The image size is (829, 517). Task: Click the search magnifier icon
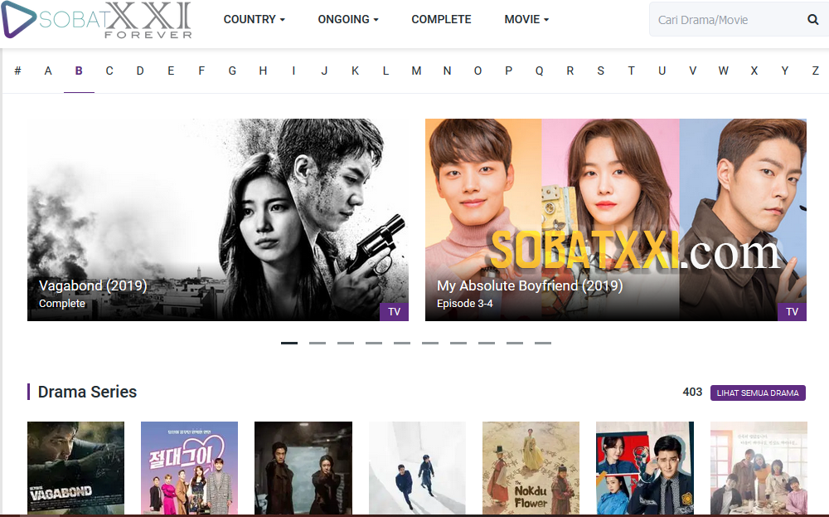812,20
